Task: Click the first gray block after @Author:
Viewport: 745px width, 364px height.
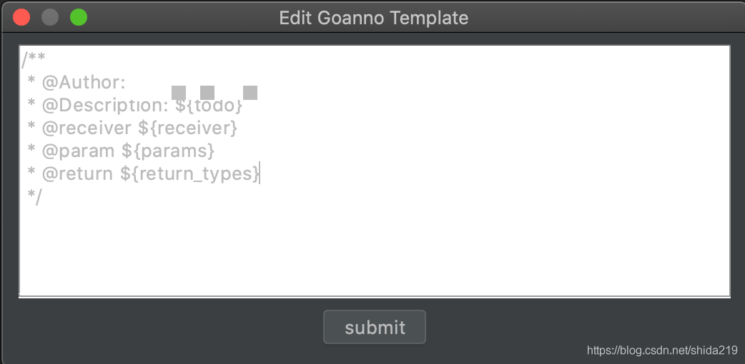Action: click(179, 92)
